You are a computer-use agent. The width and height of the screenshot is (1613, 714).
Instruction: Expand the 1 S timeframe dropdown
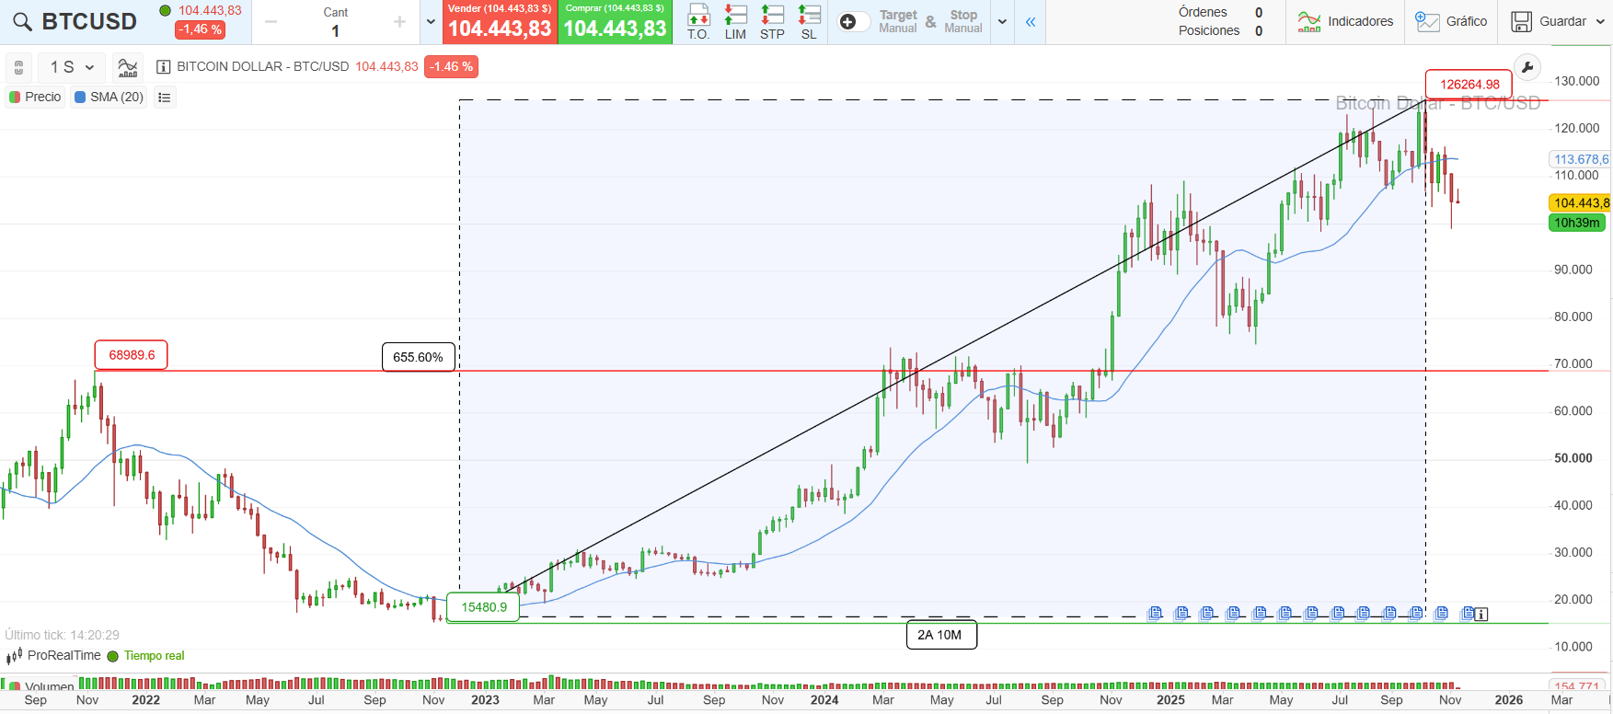pos(73,67)
